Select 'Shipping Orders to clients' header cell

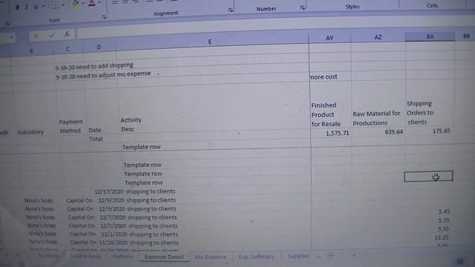tap(420, 113)
